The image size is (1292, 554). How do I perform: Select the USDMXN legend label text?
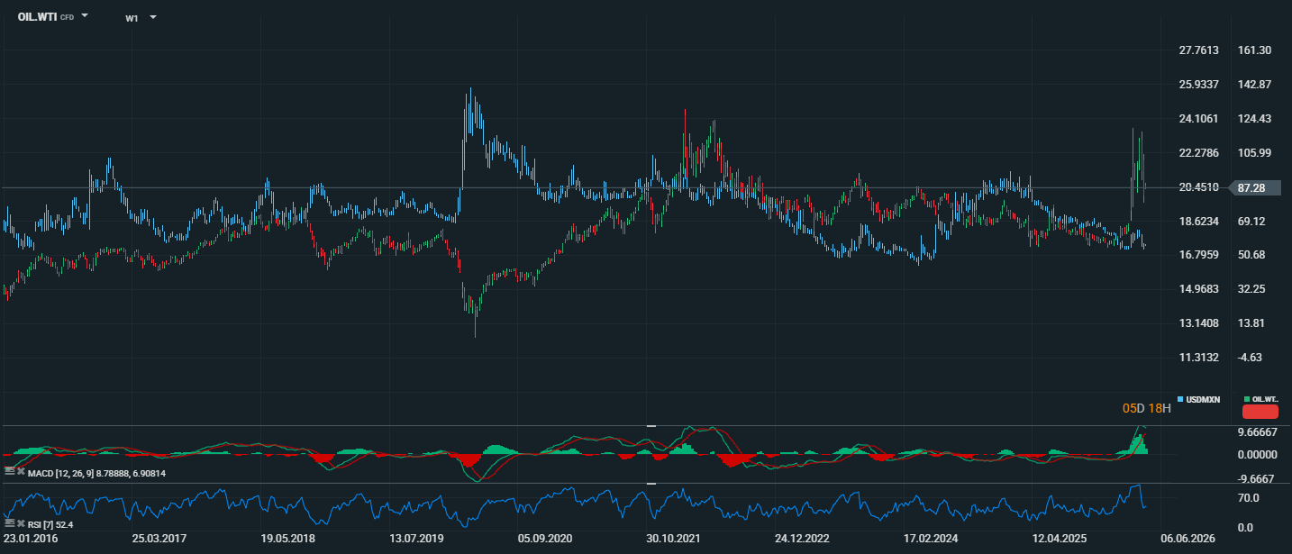click(x=1204, y=399)
